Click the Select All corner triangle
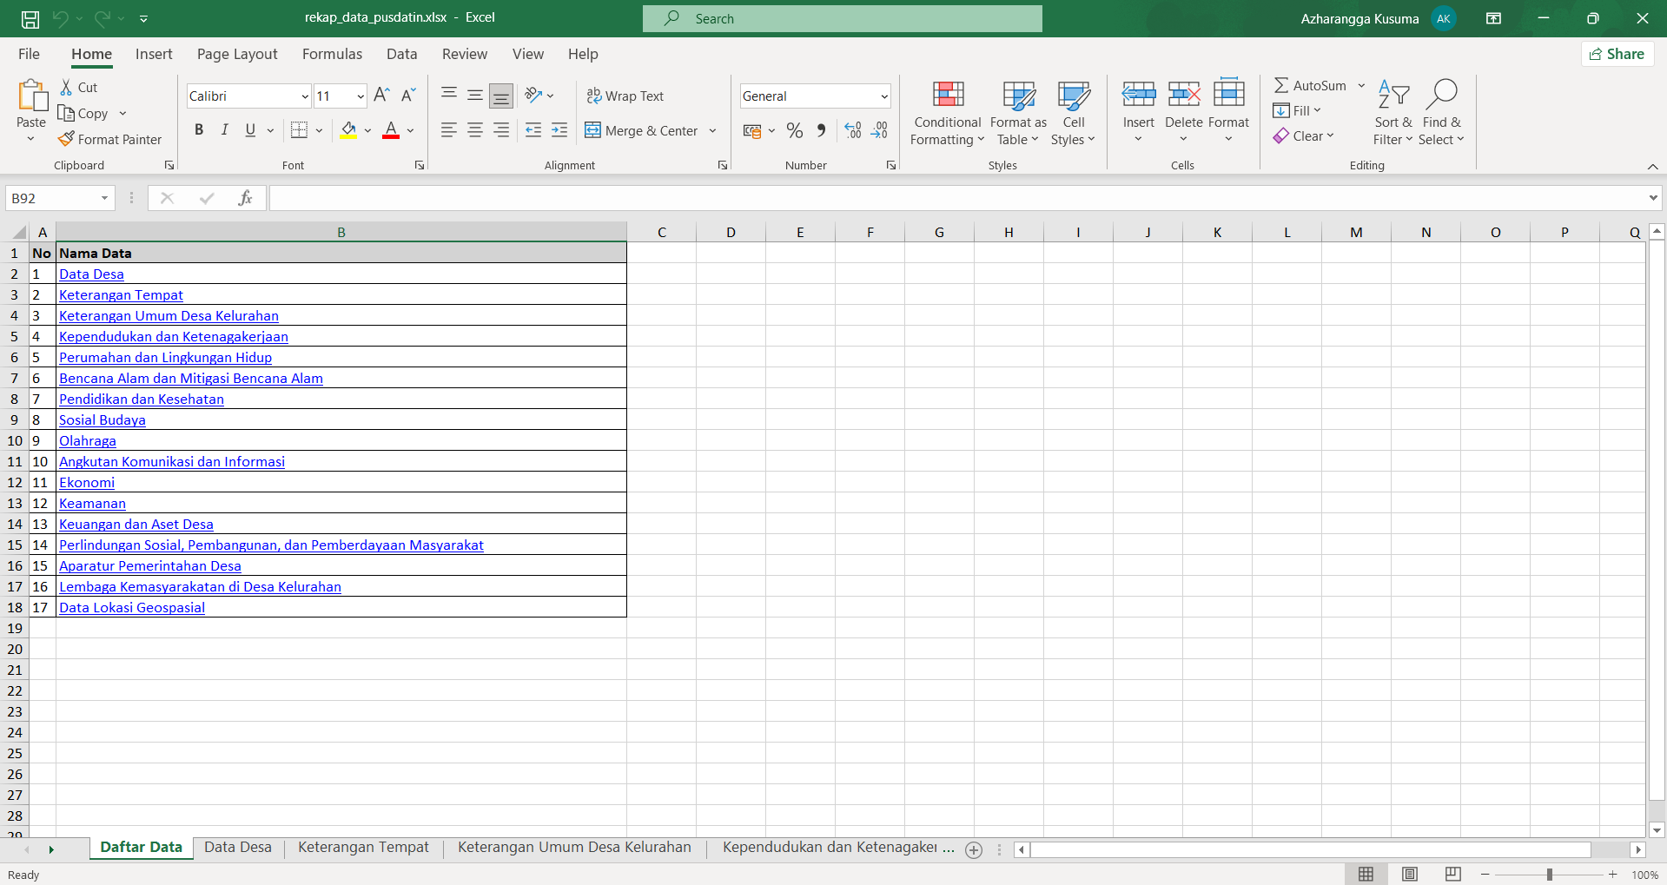This screenshot has height=885, width=1667. coord(18,232)
